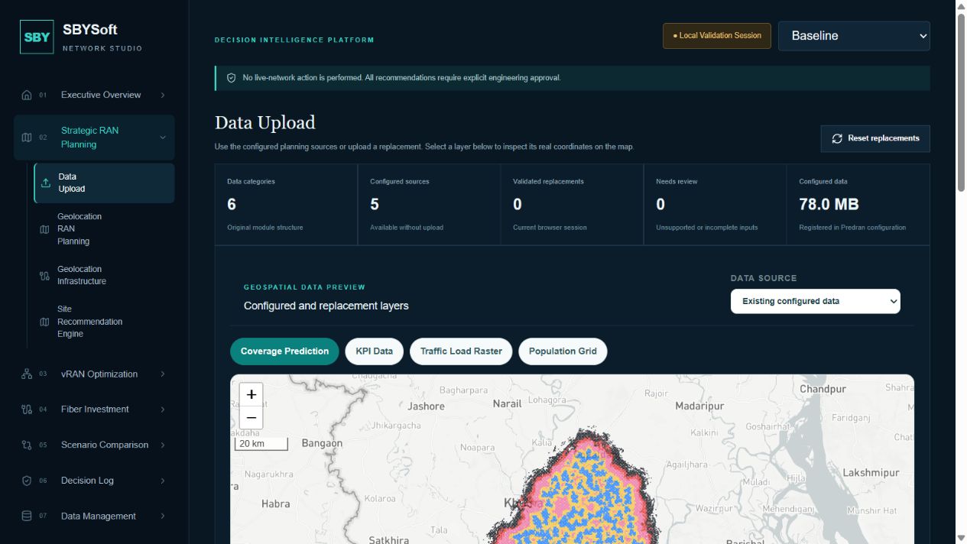Open the Baseline scenario dropdown
Viewport: 967px width, 544px height.
click(x=854, y=36)
